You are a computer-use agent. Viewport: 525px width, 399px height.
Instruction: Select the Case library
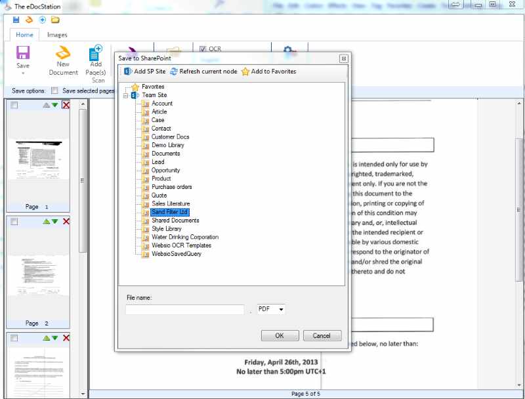(157, 120)
